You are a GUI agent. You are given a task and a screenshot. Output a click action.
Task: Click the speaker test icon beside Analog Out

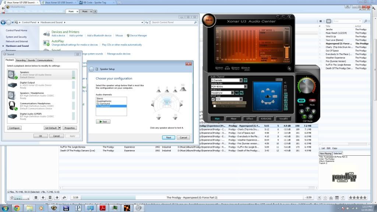point(237,93)
